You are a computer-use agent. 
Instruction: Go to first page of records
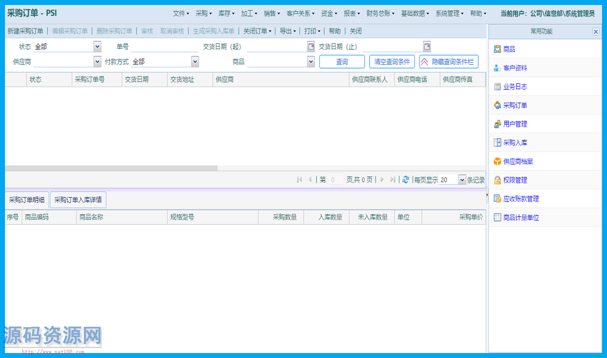[x=300, y=179]
